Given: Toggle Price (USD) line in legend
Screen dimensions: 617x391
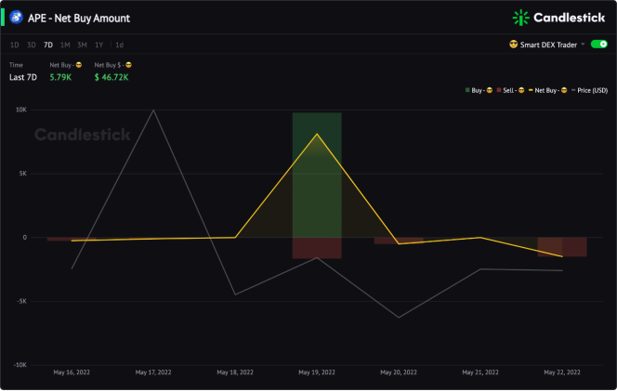Looking at the screenshot, I should (x=589, y=90).
